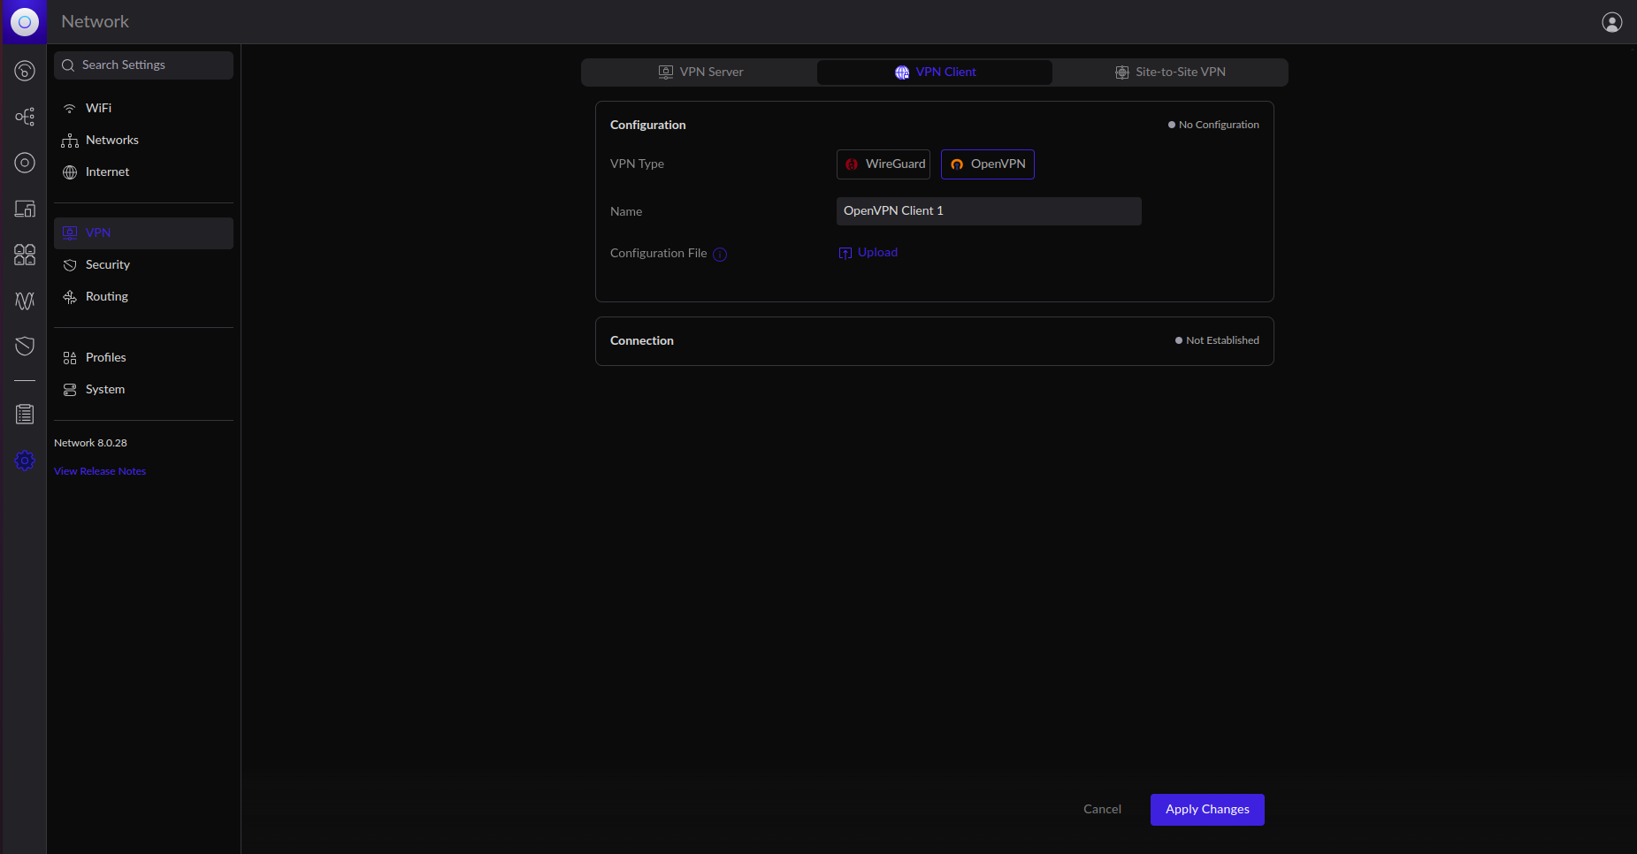
Task: Open the Topology view icon
Action: pyautogui.click(x=25, y=117)
